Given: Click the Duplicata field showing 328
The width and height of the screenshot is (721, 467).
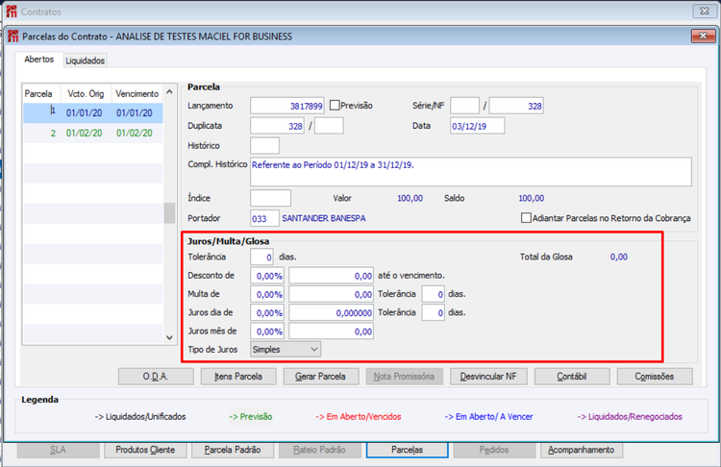Looking at the screenshot, I should coord(277,126).
